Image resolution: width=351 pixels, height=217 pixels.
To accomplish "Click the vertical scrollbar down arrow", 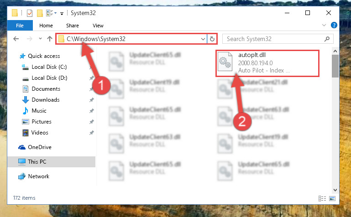I will (x=335, y=190).
